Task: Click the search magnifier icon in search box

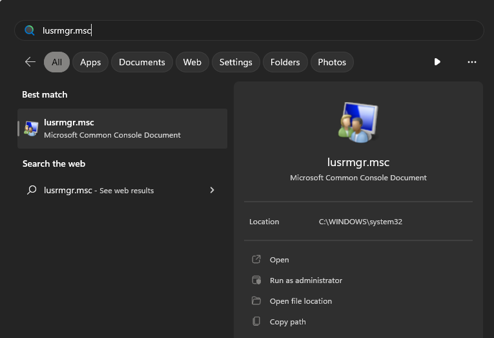Action: (30, 30)
